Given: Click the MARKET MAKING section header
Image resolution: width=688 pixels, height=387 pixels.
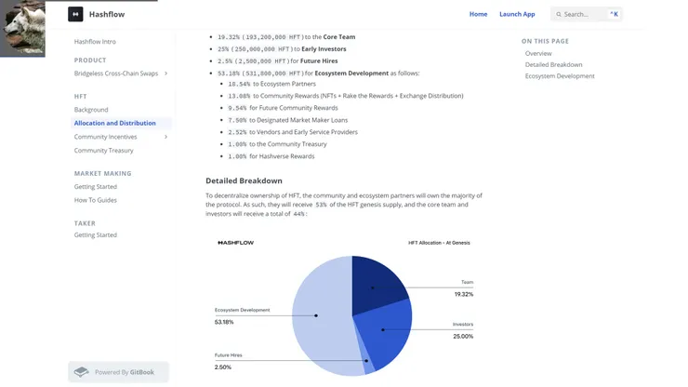Looking at the screenshot, I should 102,174.
